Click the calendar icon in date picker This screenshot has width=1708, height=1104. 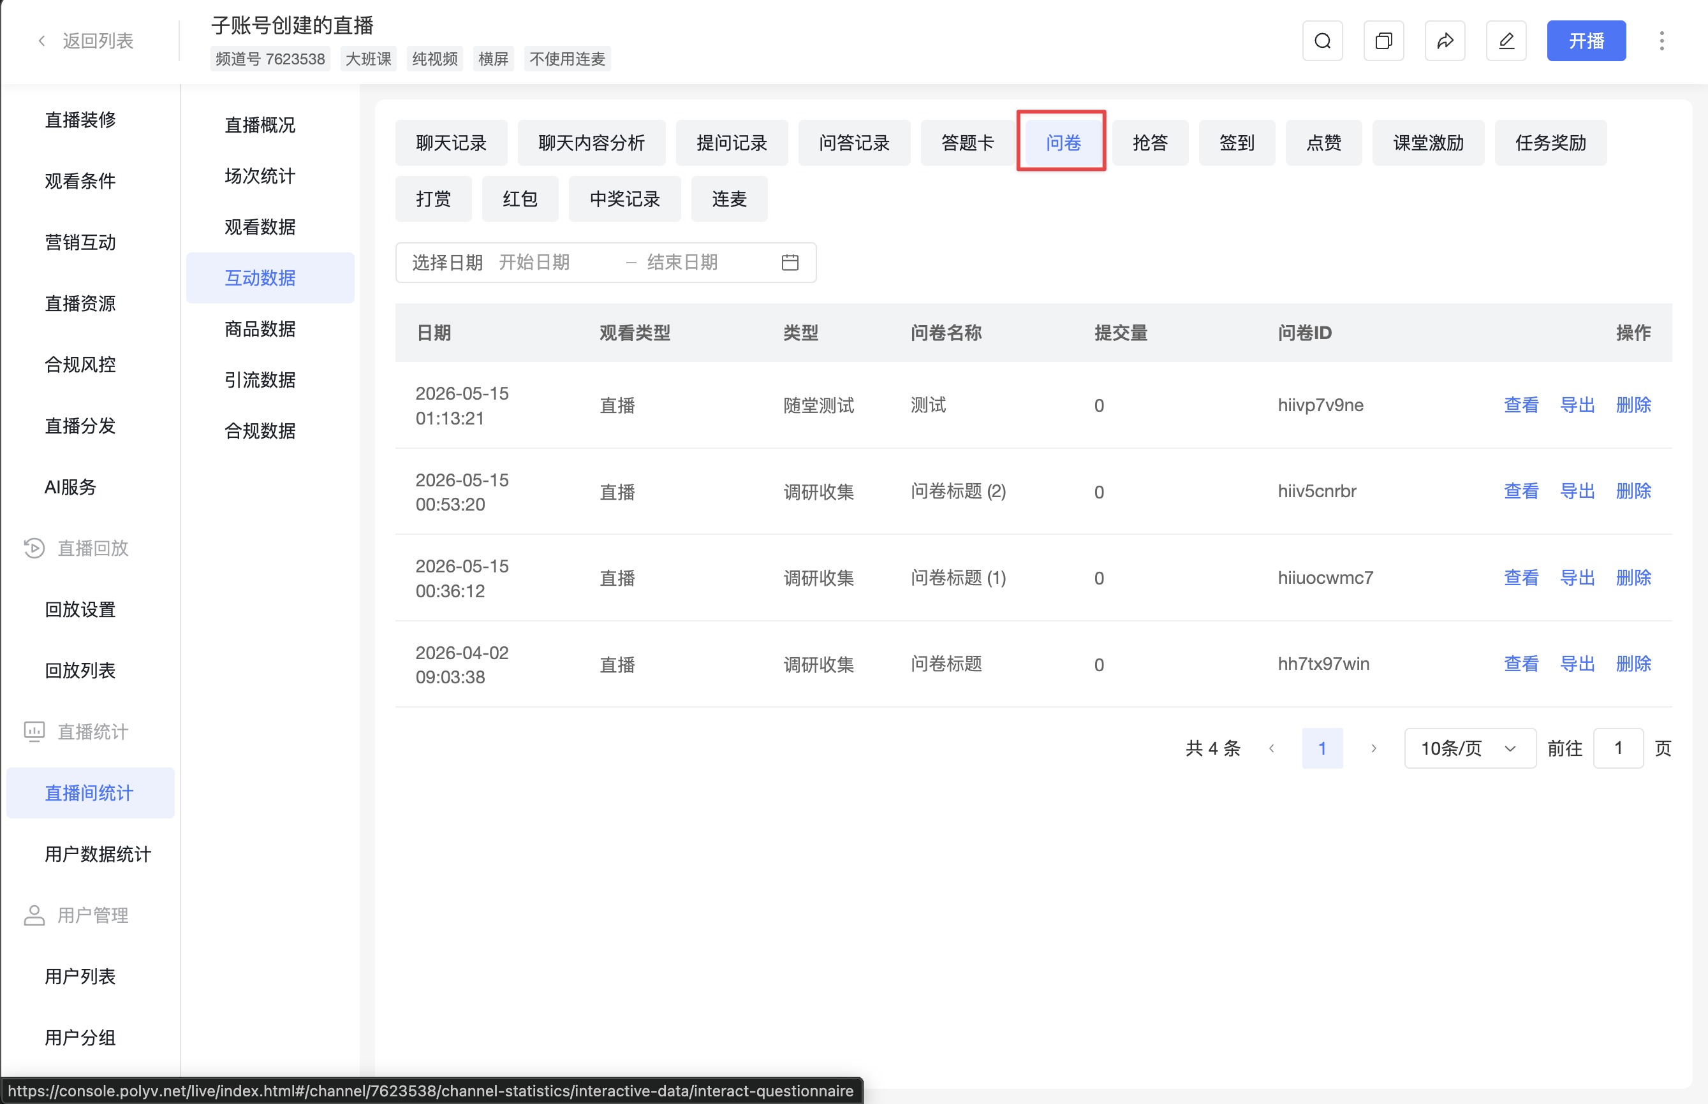pos(790,263)
